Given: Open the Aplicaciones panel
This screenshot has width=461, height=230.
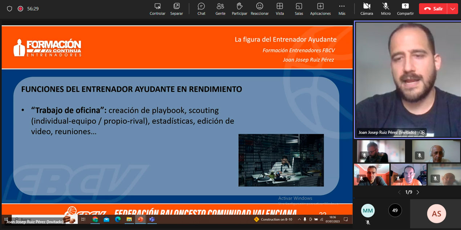Looking at the screenshot, I should click(320, 9).
